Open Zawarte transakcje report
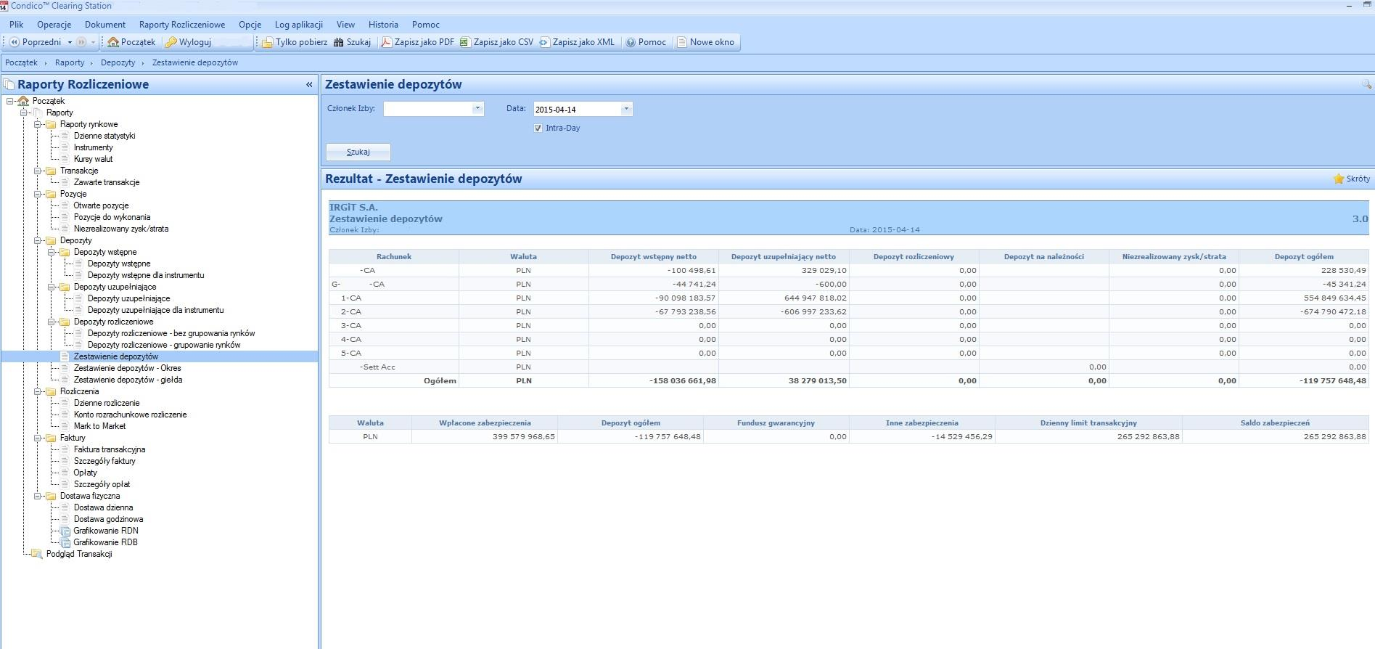 (107, 182)
